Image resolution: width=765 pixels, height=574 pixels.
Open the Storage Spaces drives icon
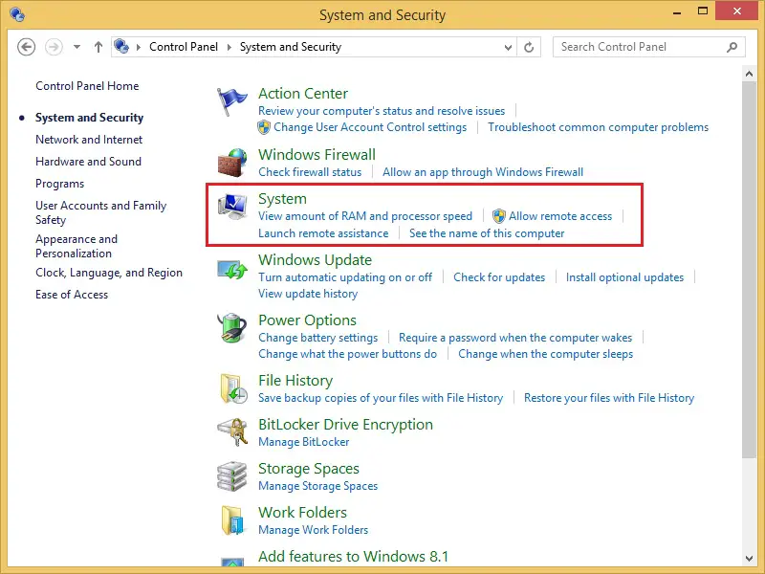point(232,476)
